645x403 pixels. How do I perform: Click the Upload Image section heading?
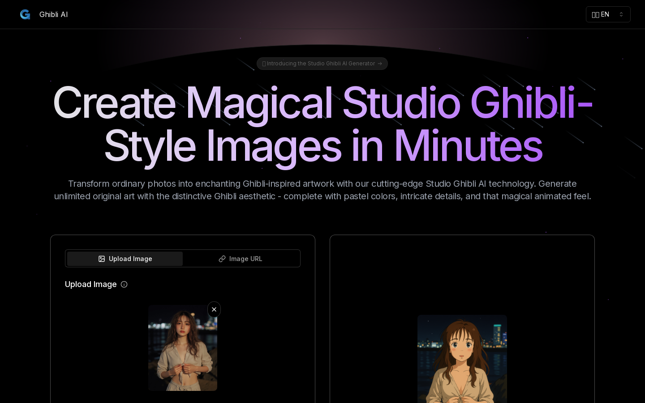pyautogui.click(x=91, y=284)
